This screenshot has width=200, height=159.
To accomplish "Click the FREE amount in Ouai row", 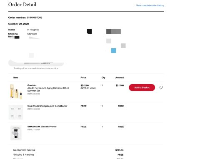I will [x=121, y=106].
